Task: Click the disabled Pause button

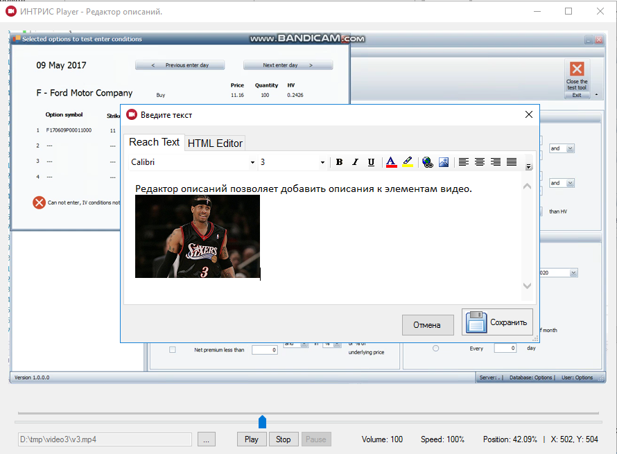Action: [x=316, y=439]
